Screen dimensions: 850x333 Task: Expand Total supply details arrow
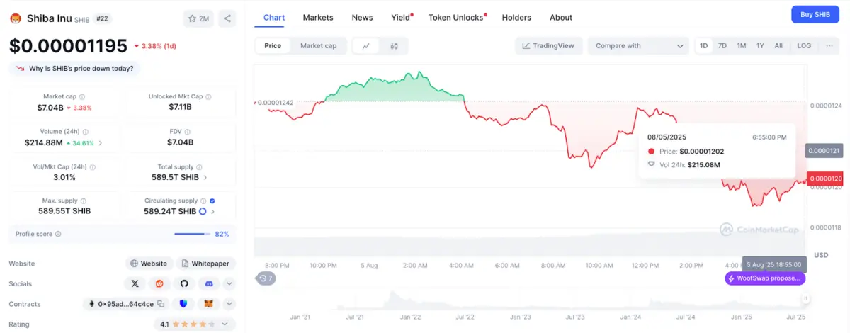coord(205,177)
